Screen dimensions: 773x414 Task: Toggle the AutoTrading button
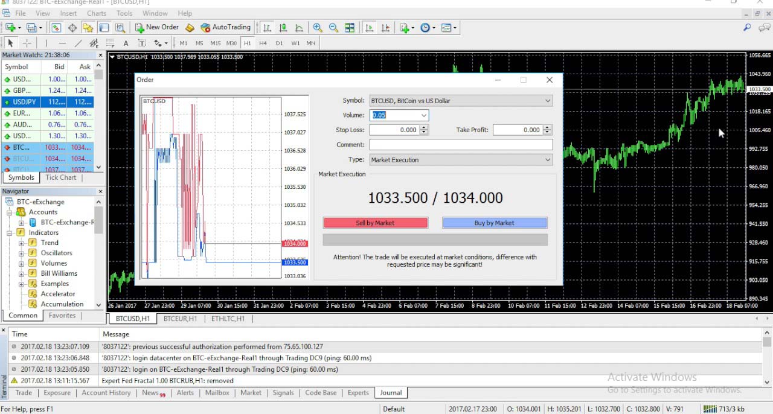[x=225, y=28]
